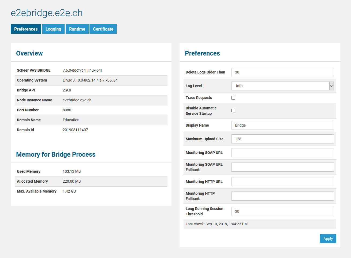The height and width of the screenshot is (258, 351).
Task: Enable the Trace Requests checkbox
Action: point(233,98)
